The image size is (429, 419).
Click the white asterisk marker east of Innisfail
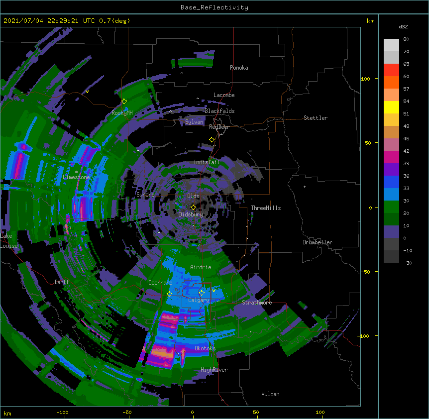click(250, 151)
